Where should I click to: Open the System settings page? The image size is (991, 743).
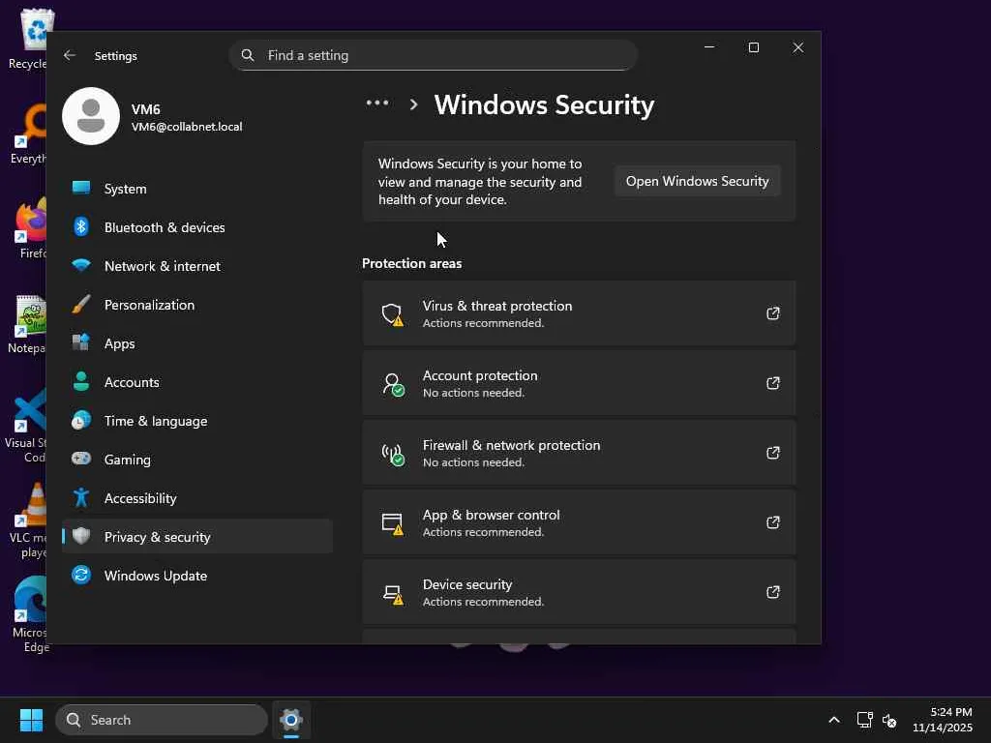197,189
